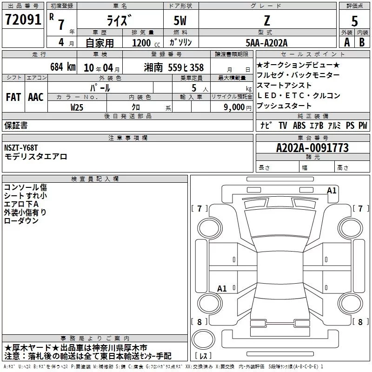Click the recycle deposit 9,000円 value

point(237,107)
